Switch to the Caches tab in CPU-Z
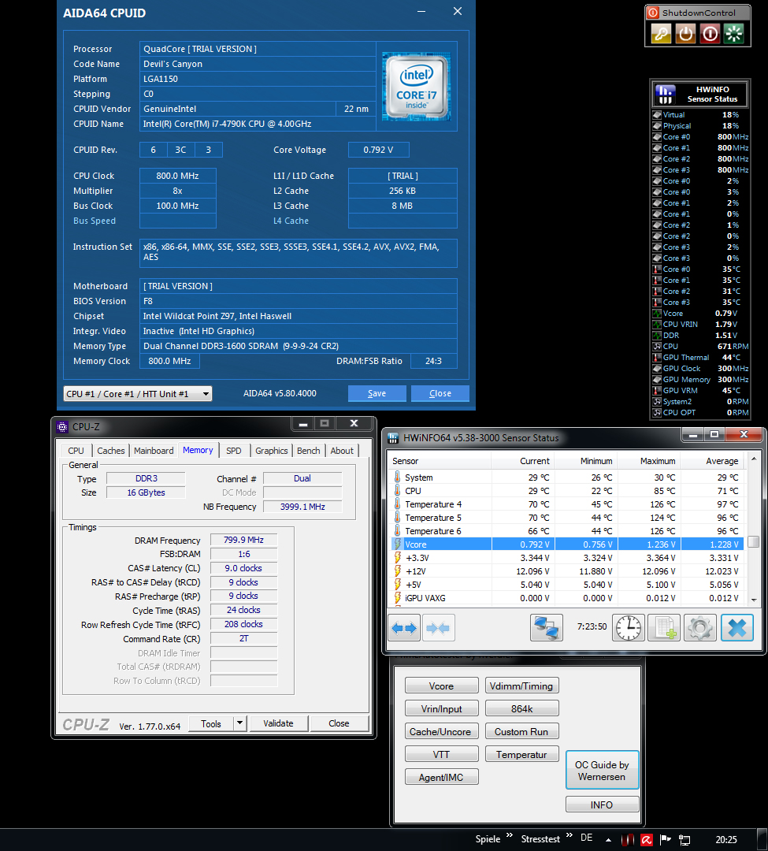768x851 pixels. pos(111,451)
